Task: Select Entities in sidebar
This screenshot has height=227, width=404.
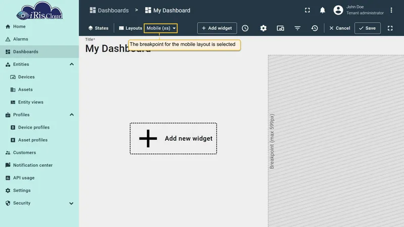Action: pos(39,65)
